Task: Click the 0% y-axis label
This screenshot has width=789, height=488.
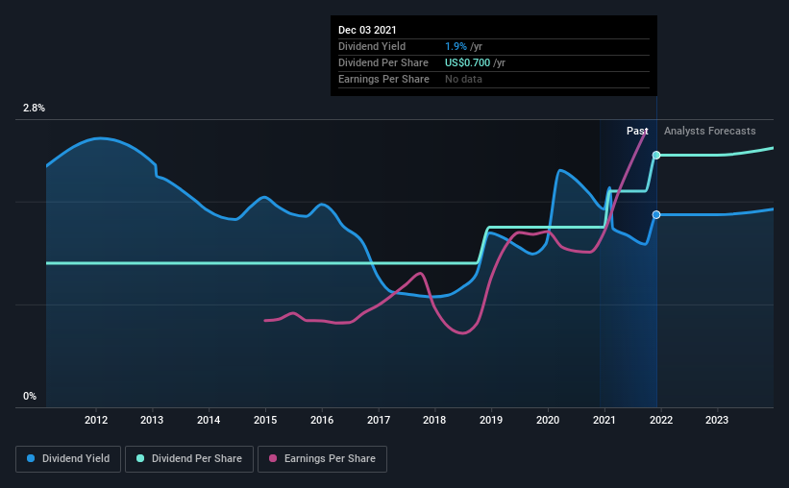Action: (x=30, y=397)
